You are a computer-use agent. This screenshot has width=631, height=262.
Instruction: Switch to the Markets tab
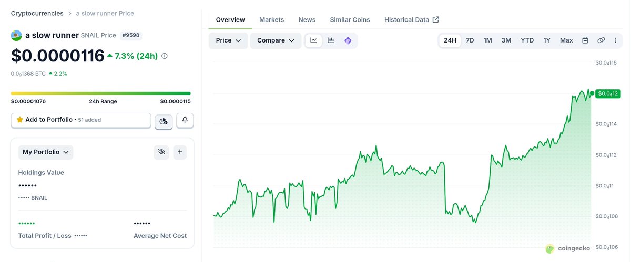(x=271, y=20)
